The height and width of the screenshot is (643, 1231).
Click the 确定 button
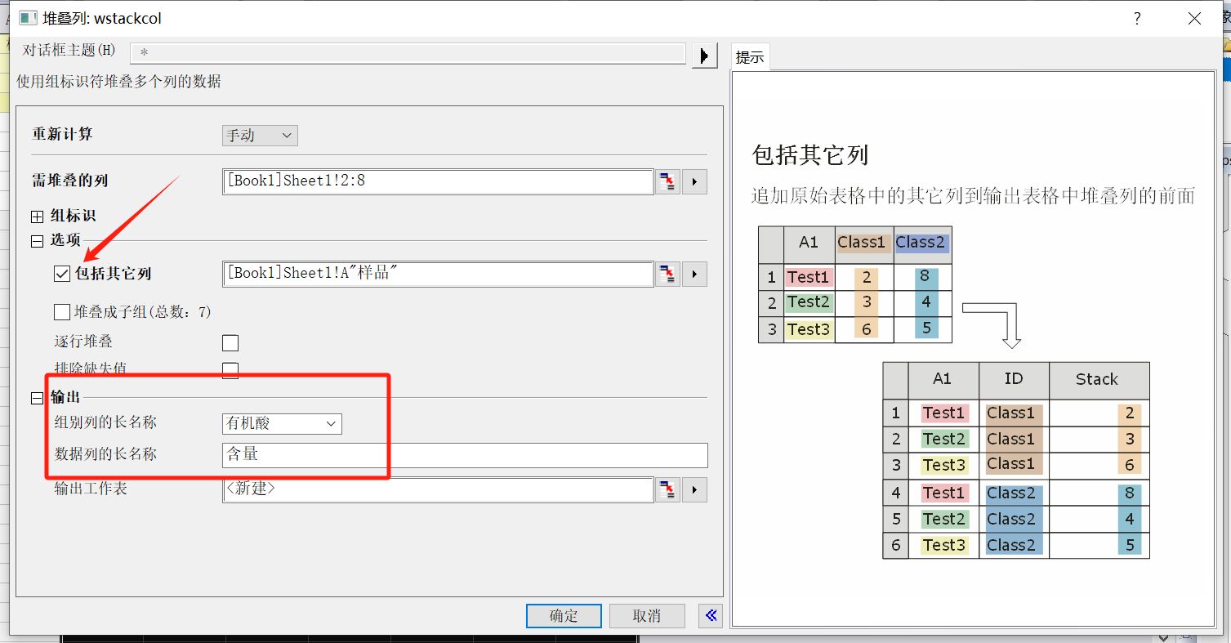564,616
